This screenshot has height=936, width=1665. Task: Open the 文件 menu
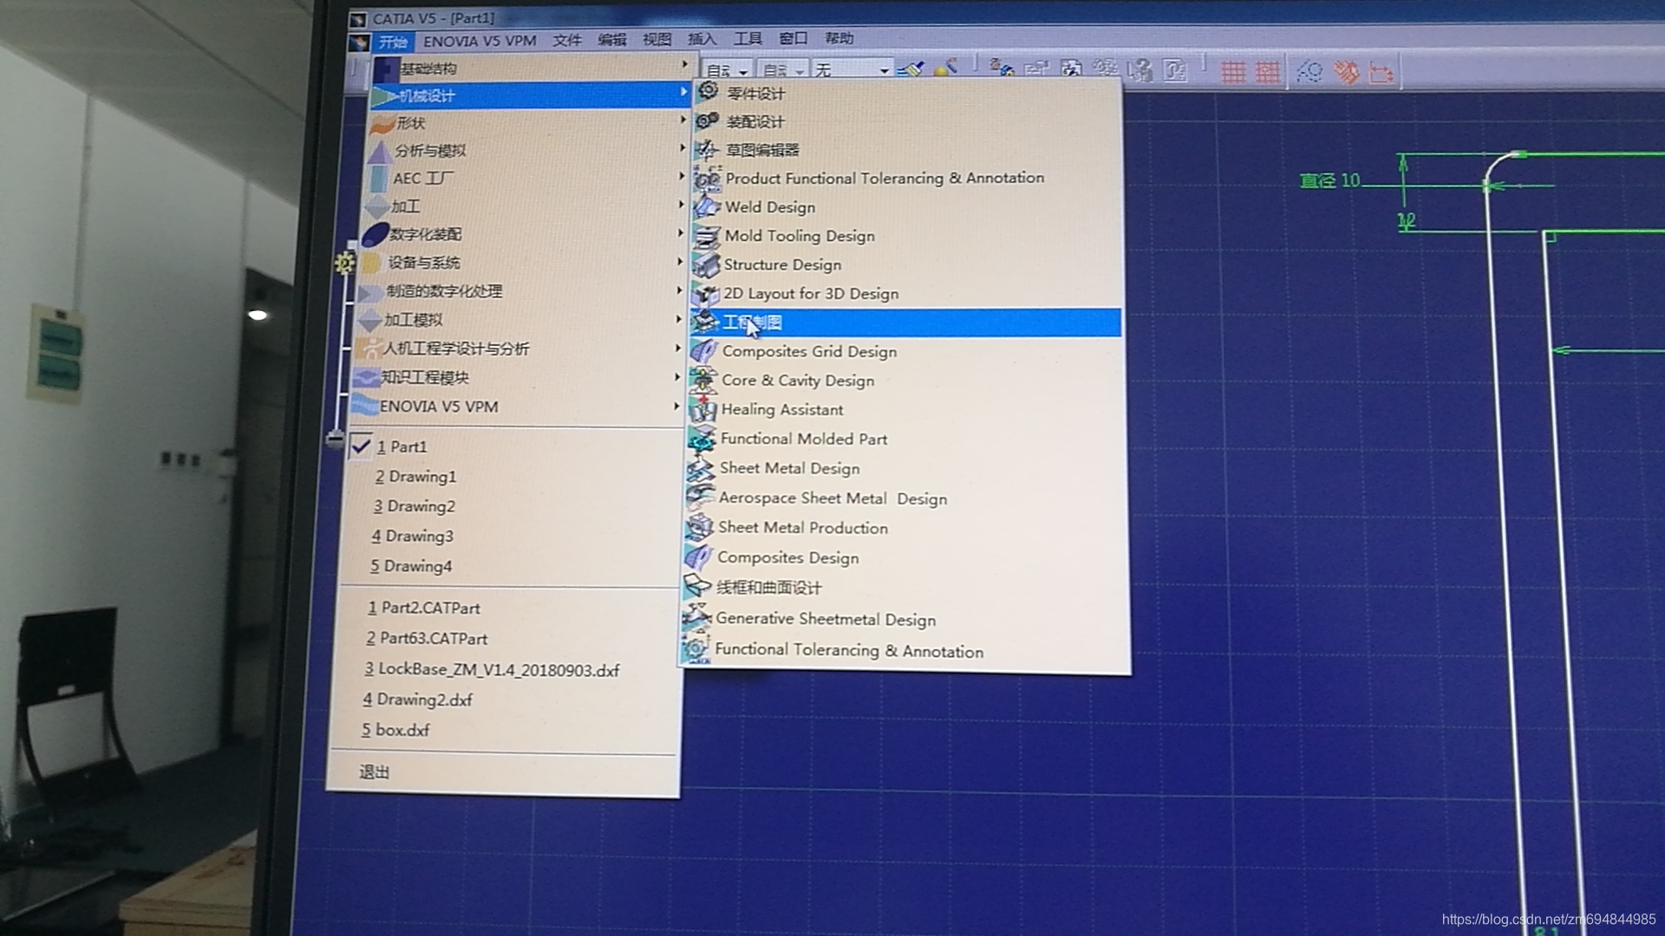[x=566, y=40]
